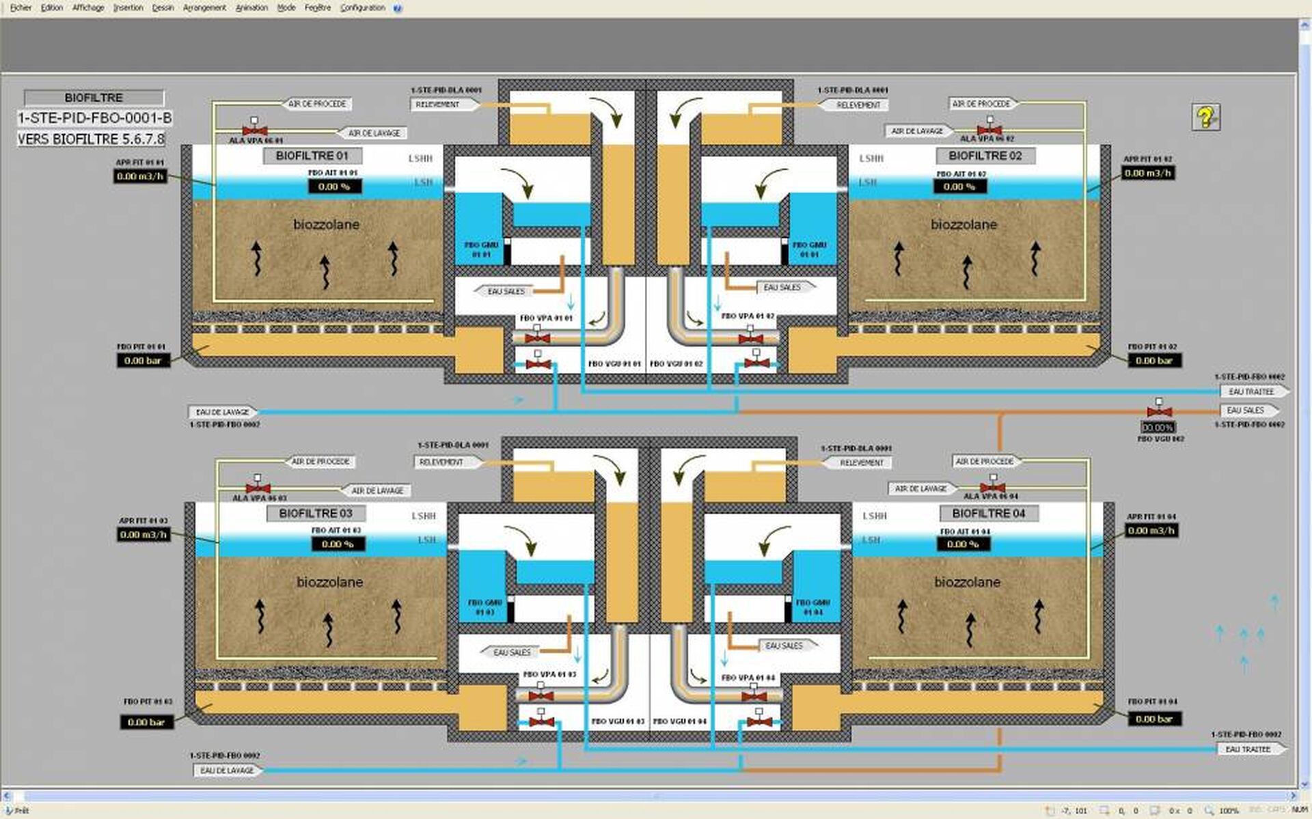
Task: Click the BIOFILTRE 04 label button
Action: (x=989, y=513)
